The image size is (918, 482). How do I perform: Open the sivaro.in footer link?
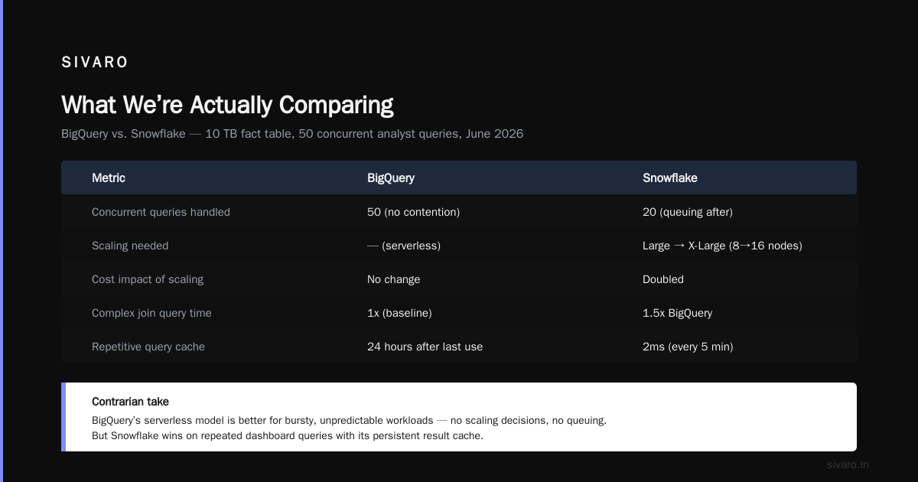tap(848, 464)
